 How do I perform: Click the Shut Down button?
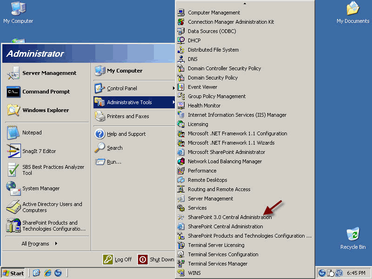156,259
